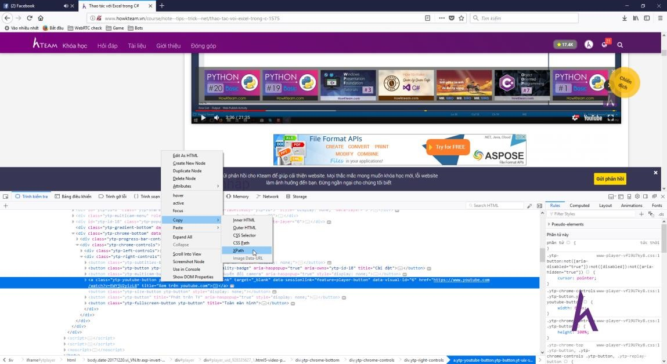Mute the Facebook tab audio icon

pos(66,6)
